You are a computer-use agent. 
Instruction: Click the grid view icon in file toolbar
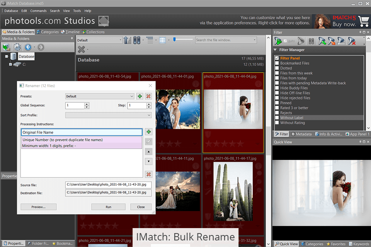[162, 40]
